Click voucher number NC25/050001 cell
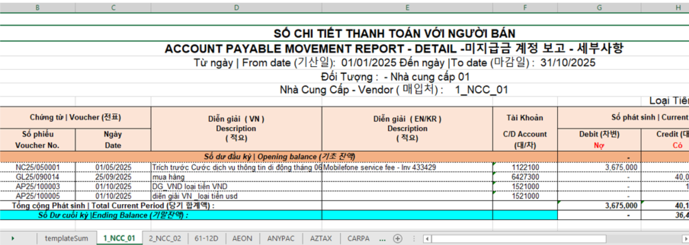This screenshot has width=689, height=245. [x=38, y=167]
